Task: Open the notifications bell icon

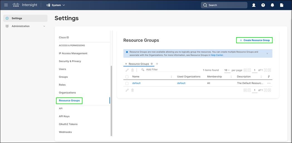Action: (272, 5)
